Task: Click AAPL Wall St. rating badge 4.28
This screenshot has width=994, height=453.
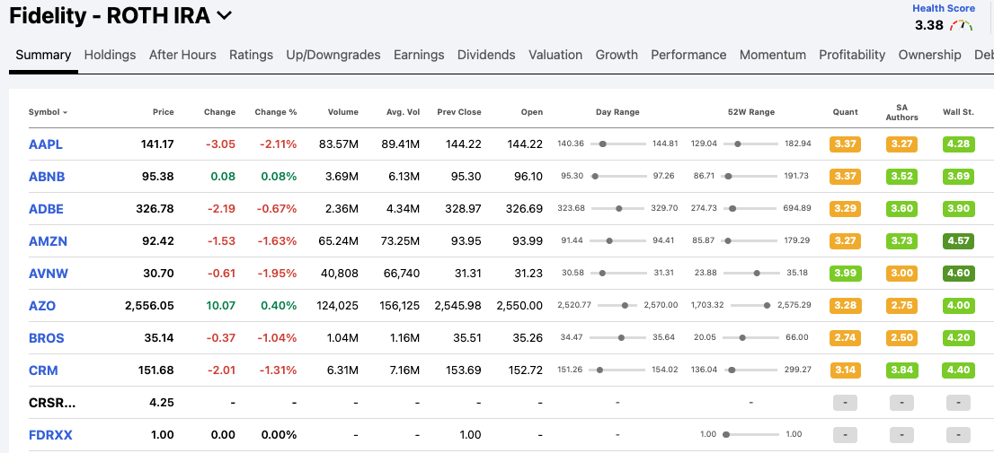Action: point(958,144)
